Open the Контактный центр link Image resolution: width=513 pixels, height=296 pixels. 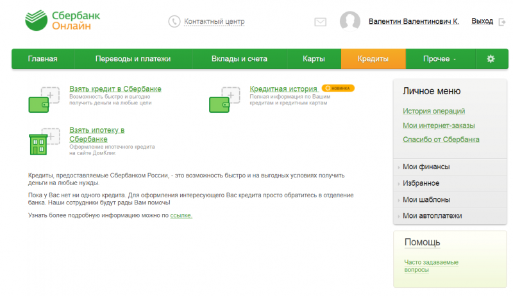pyautogui.click(x=214, y=22)
